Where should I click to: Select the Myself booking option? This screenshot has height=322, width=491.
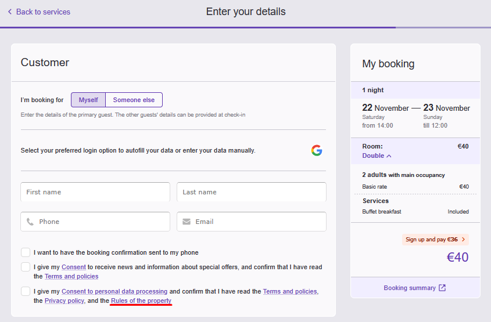(88, 100)
